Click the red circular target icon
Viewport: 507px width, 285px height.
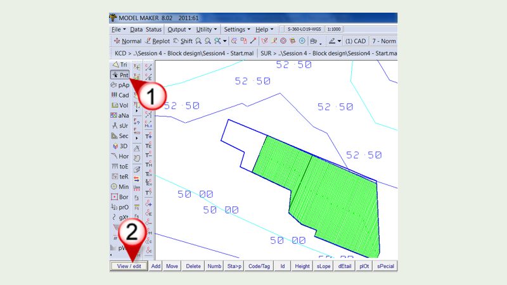(283, 41)
